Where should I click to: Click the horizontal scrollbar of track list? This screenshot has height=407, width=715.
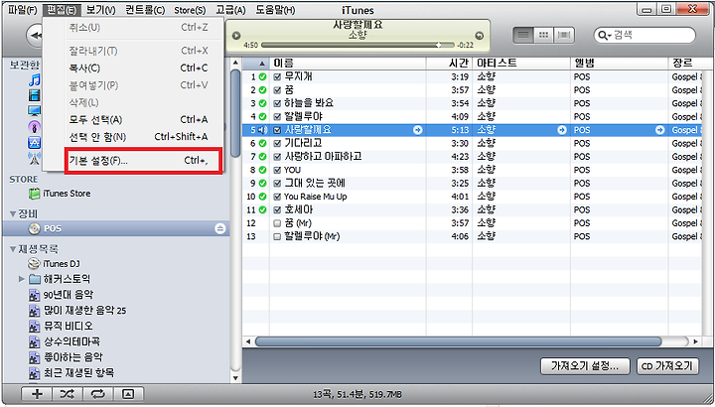458,341
